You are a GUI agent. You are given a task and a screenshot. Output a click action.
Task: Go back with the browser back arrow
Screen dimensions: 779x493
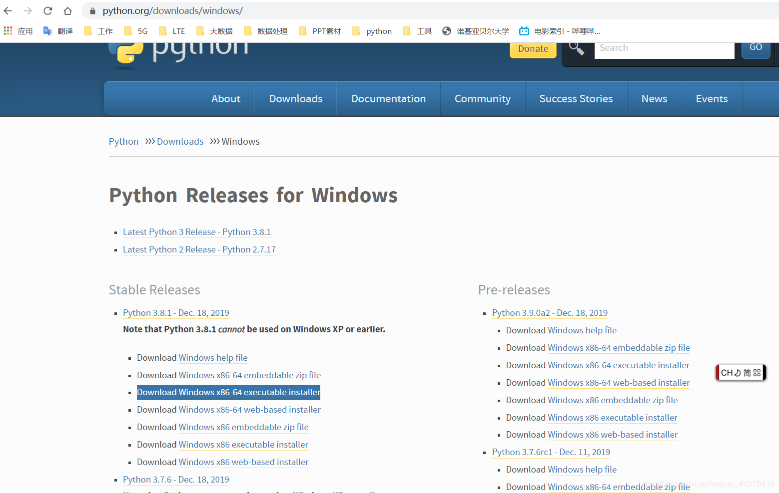(x=8, y=10)
